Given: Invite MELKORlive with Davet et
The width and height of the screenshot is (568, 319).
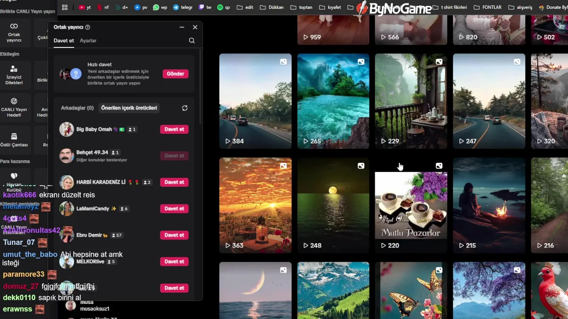Looking at the screenshot, I should (174, 261).
